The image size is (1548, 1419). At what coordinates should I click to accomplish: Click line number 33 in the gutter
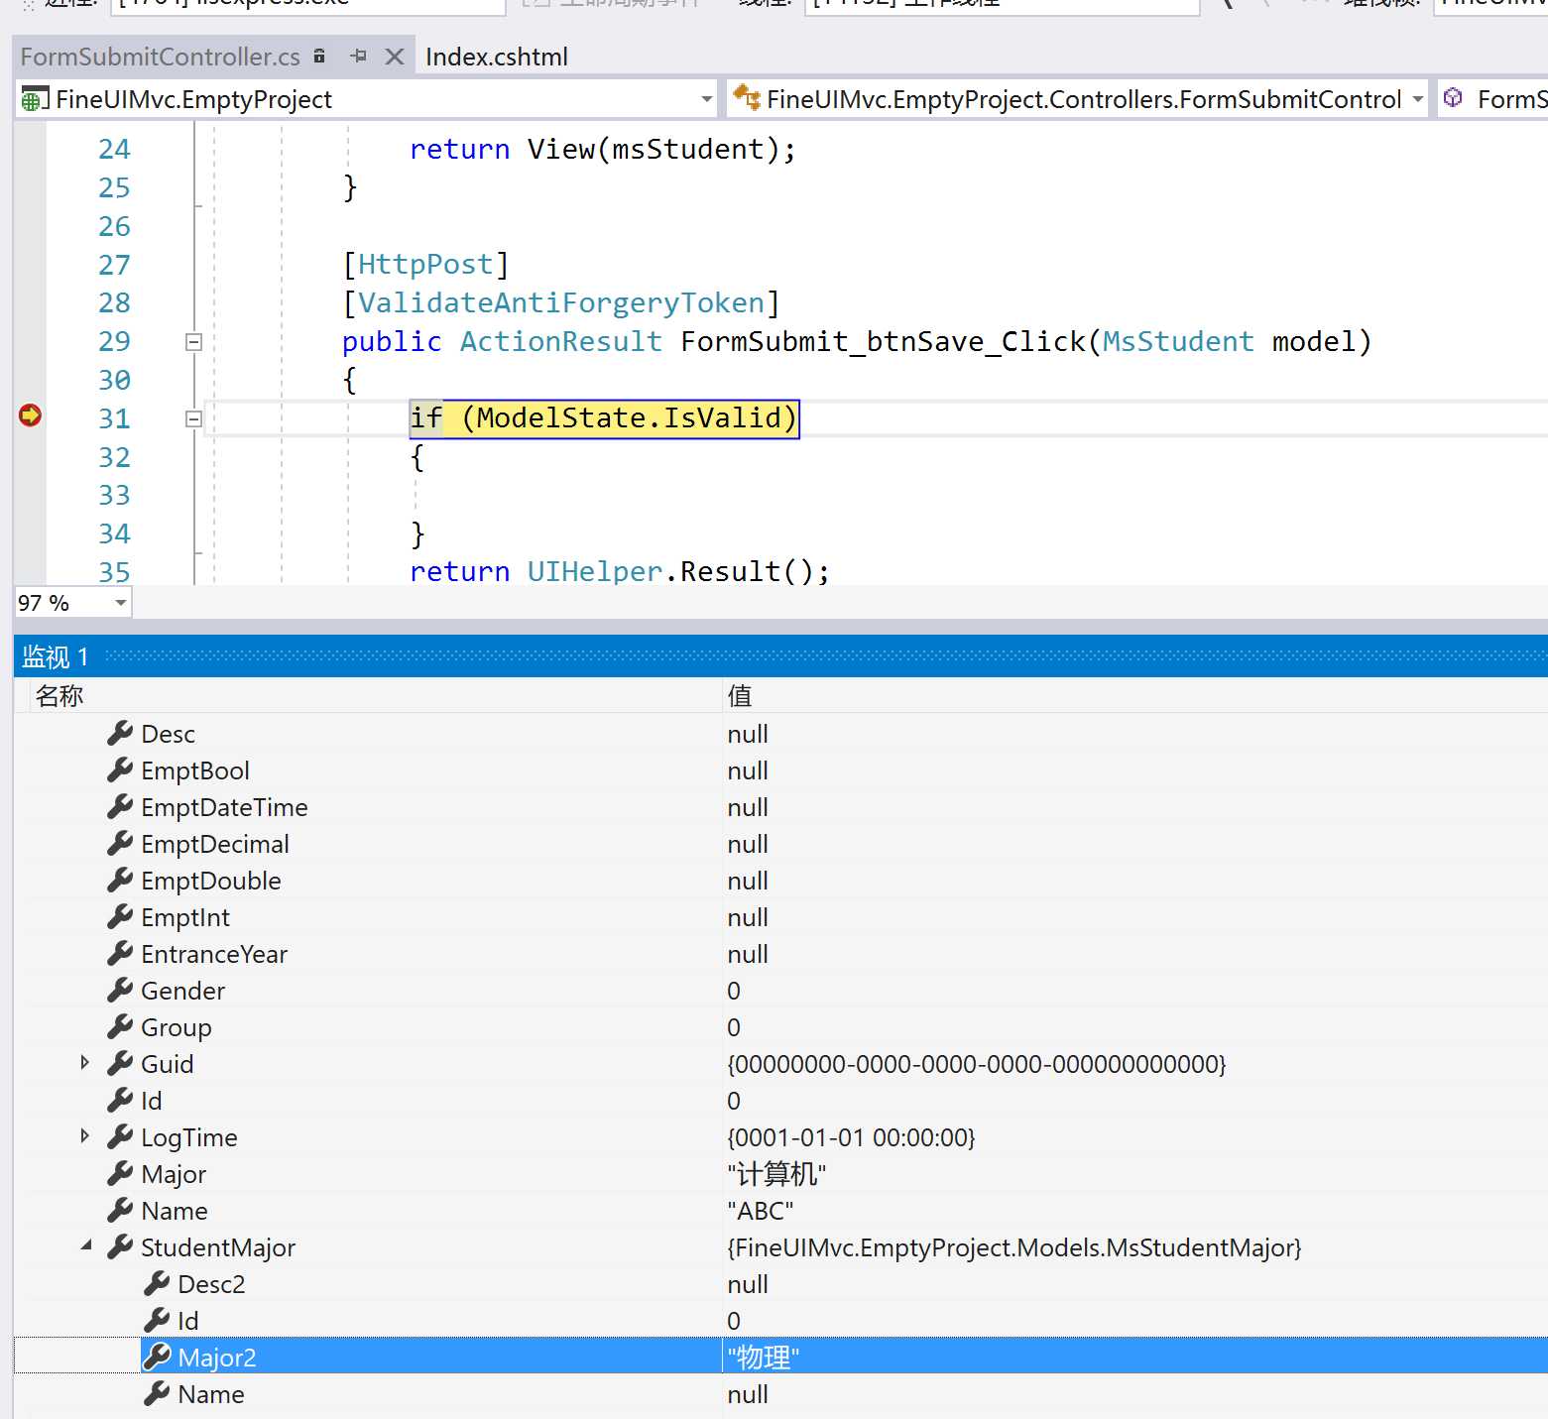[114, 495]
